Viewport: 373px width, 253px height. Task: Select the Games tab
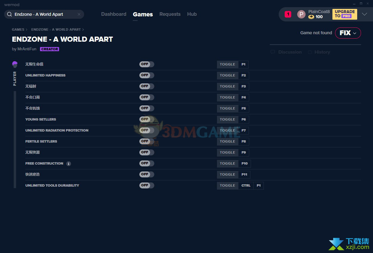(143, 14)
